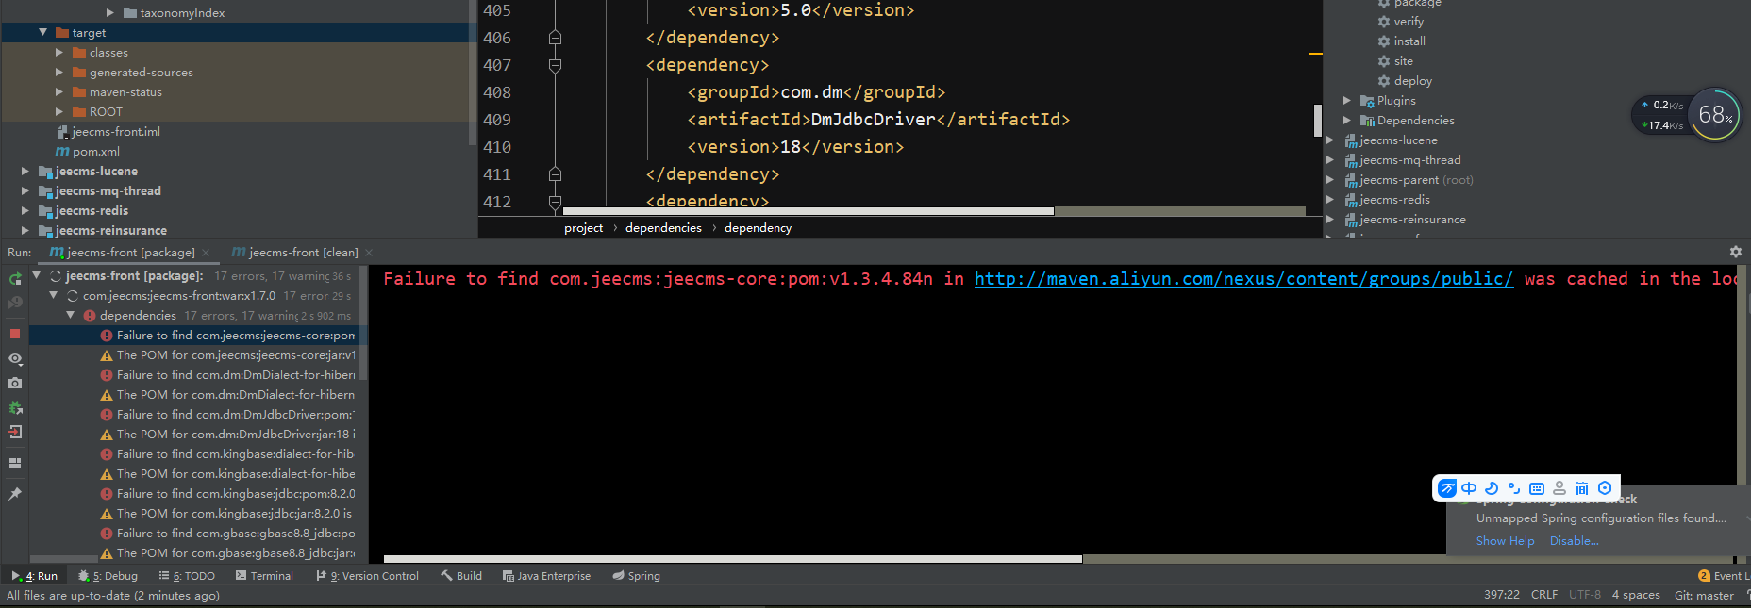
Task: Click the console output horizontal scrollbar
Action: pos(732,558)
